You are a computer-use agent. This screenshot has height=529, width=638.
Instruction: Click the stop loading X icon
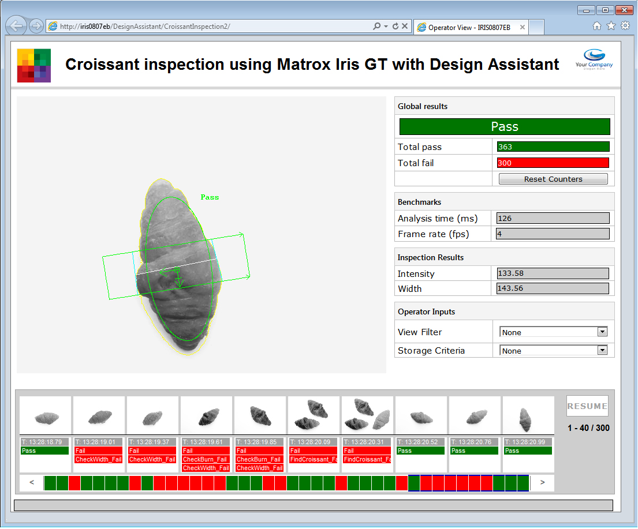405,27
